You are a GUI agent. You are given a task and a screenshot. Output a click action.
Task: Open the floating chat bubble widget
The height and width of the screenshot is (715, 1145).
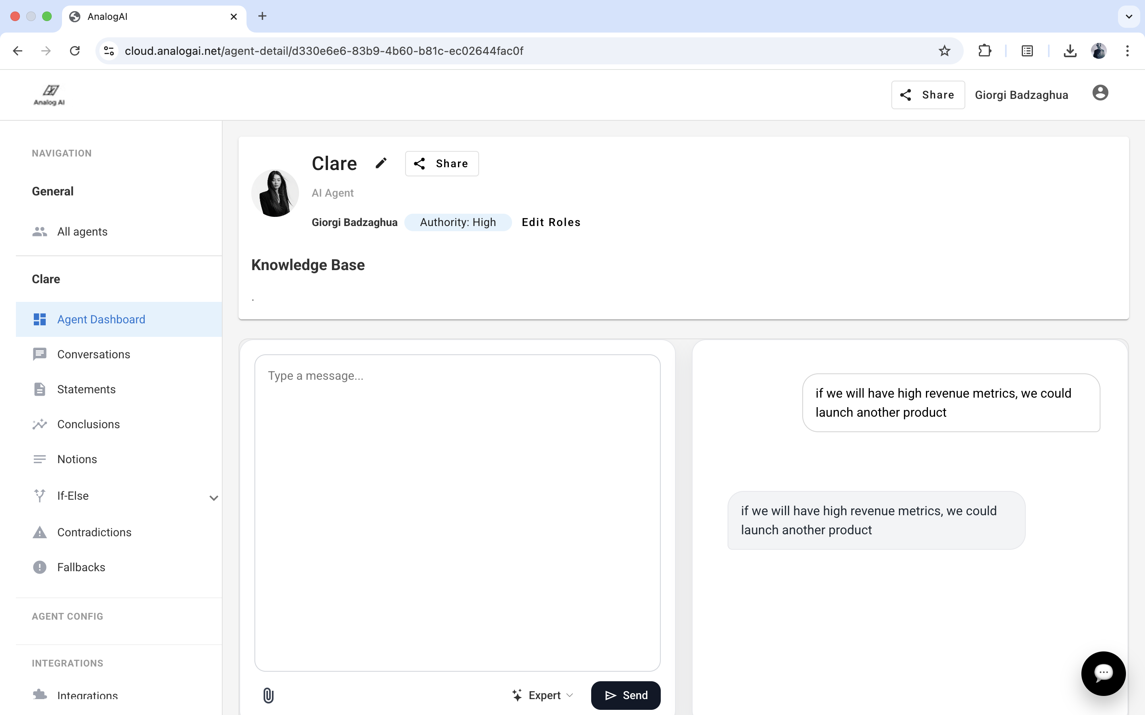tap(1103, 673)
